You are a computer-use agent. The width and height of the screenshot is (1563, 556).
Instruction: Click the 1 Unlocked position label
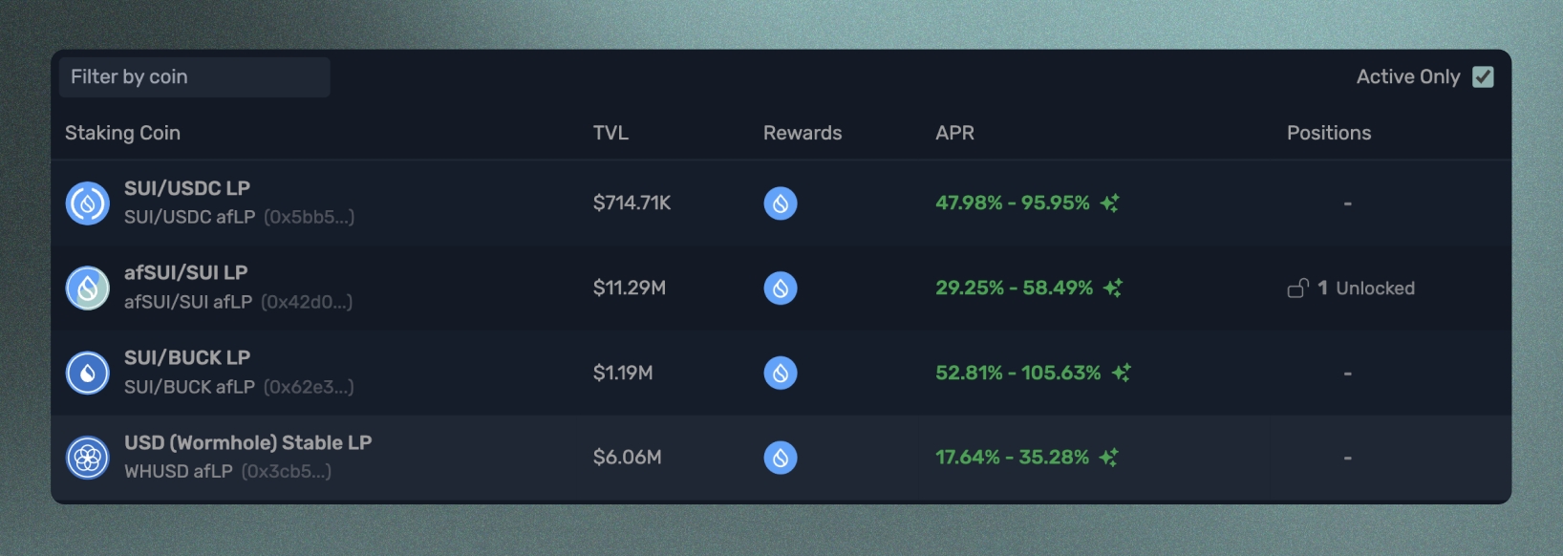point(1365,288)
